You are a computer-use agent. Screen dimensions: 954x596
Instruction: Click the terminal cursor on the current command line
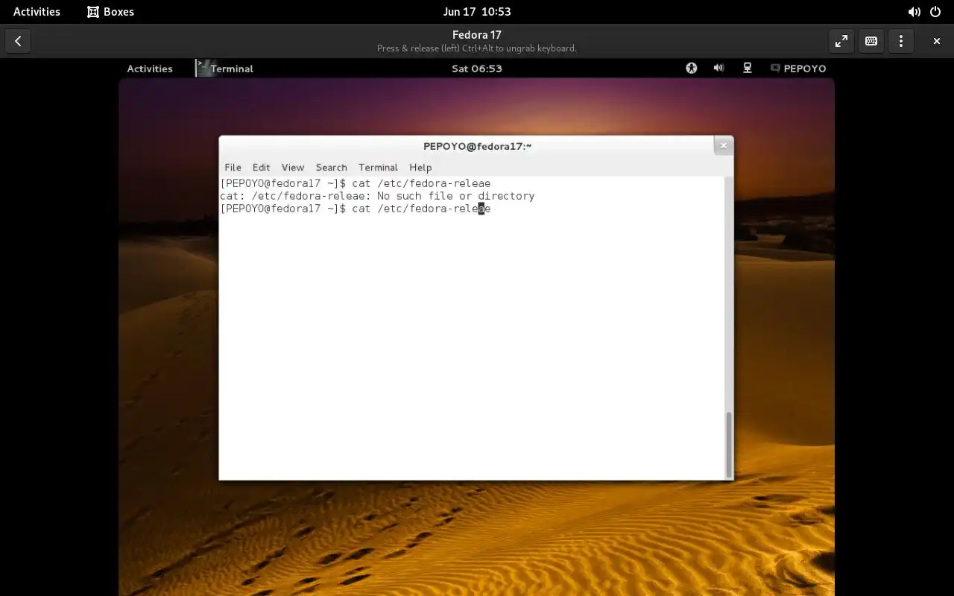click(x=481, y=209)
